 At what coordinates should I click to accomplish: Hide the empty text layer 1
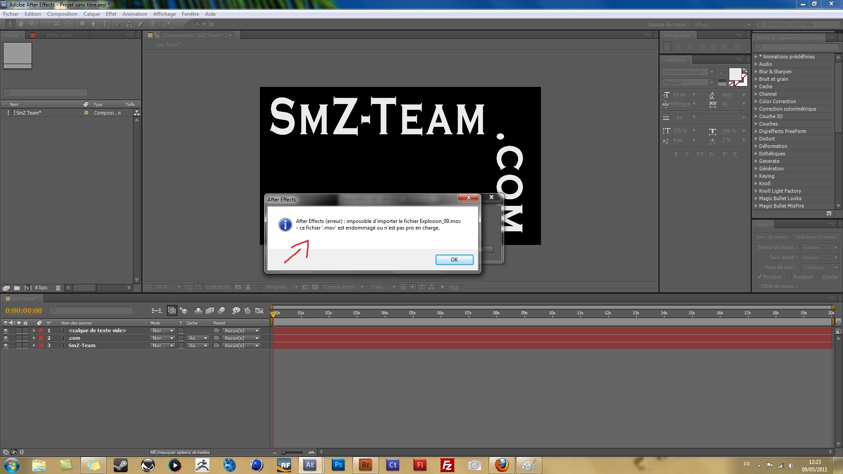(6, 330)
